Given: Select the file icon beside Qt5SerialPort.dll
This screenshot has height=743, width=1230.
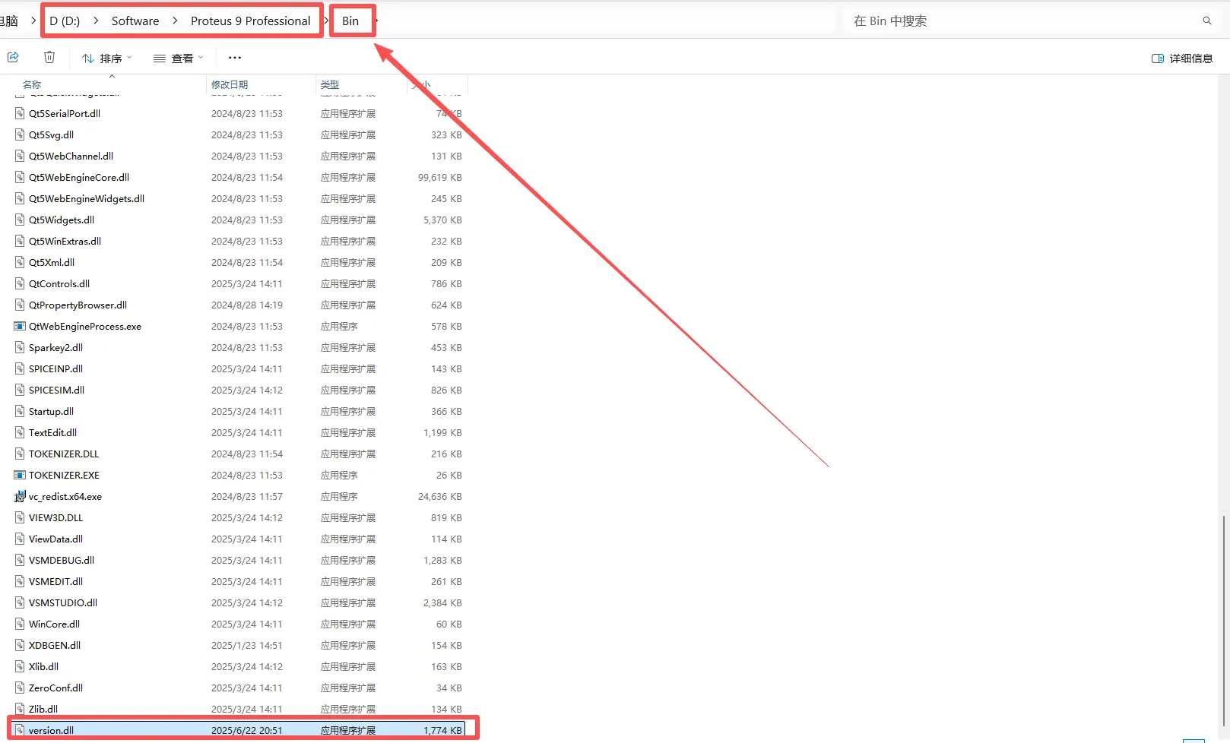Looking at the screenshot, I should pos(20,113).
